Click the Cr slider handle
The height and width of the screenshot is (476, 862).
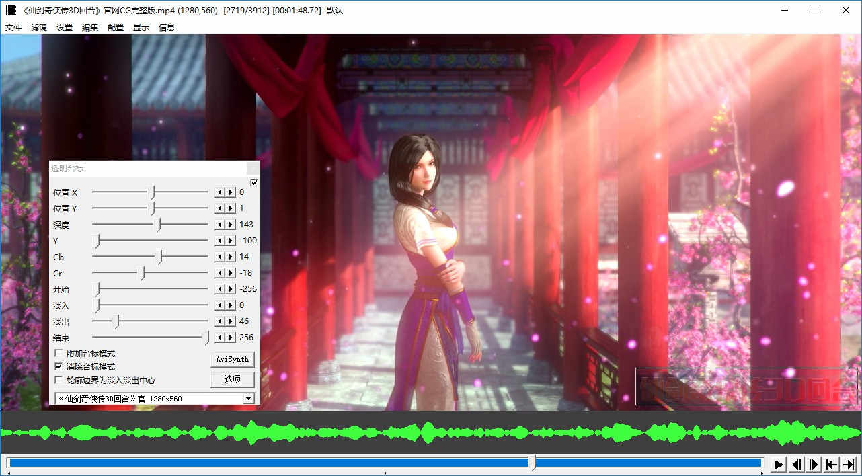pyautogui.click(x=142, y=273)
